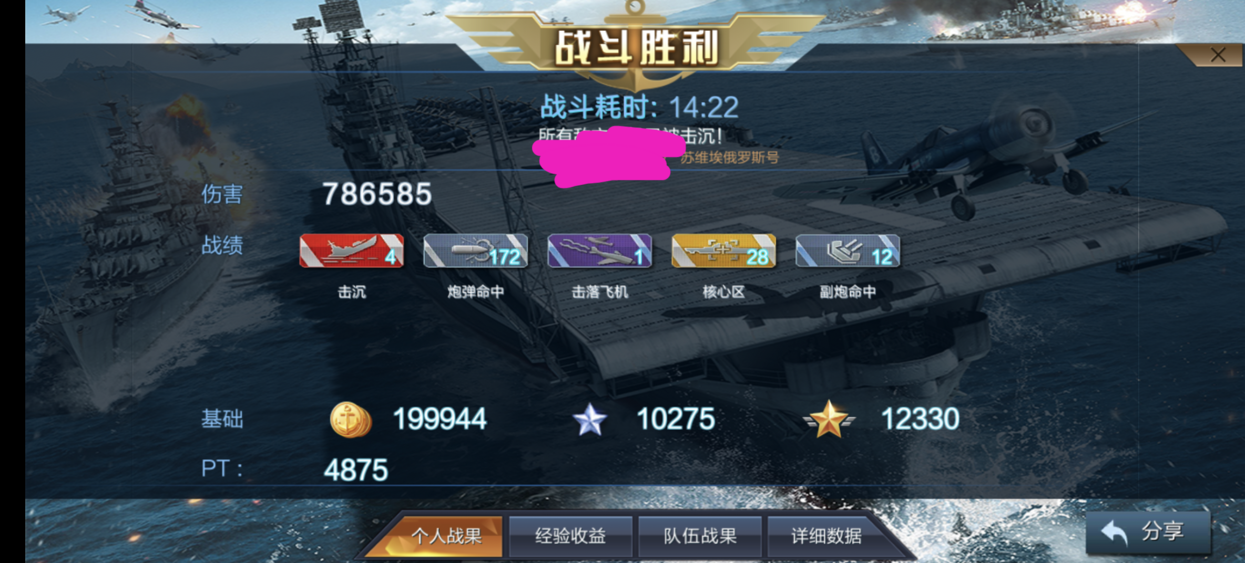Screen dimensions: 1245x563
Task: Click the 苏维埃俄罗斯号 ship name
Action: (x=729, y=158)
